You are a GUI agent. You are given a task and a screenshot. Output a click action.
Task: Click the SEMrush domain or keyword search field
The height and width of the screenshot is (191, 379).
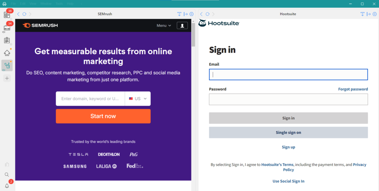coord(90,99)
